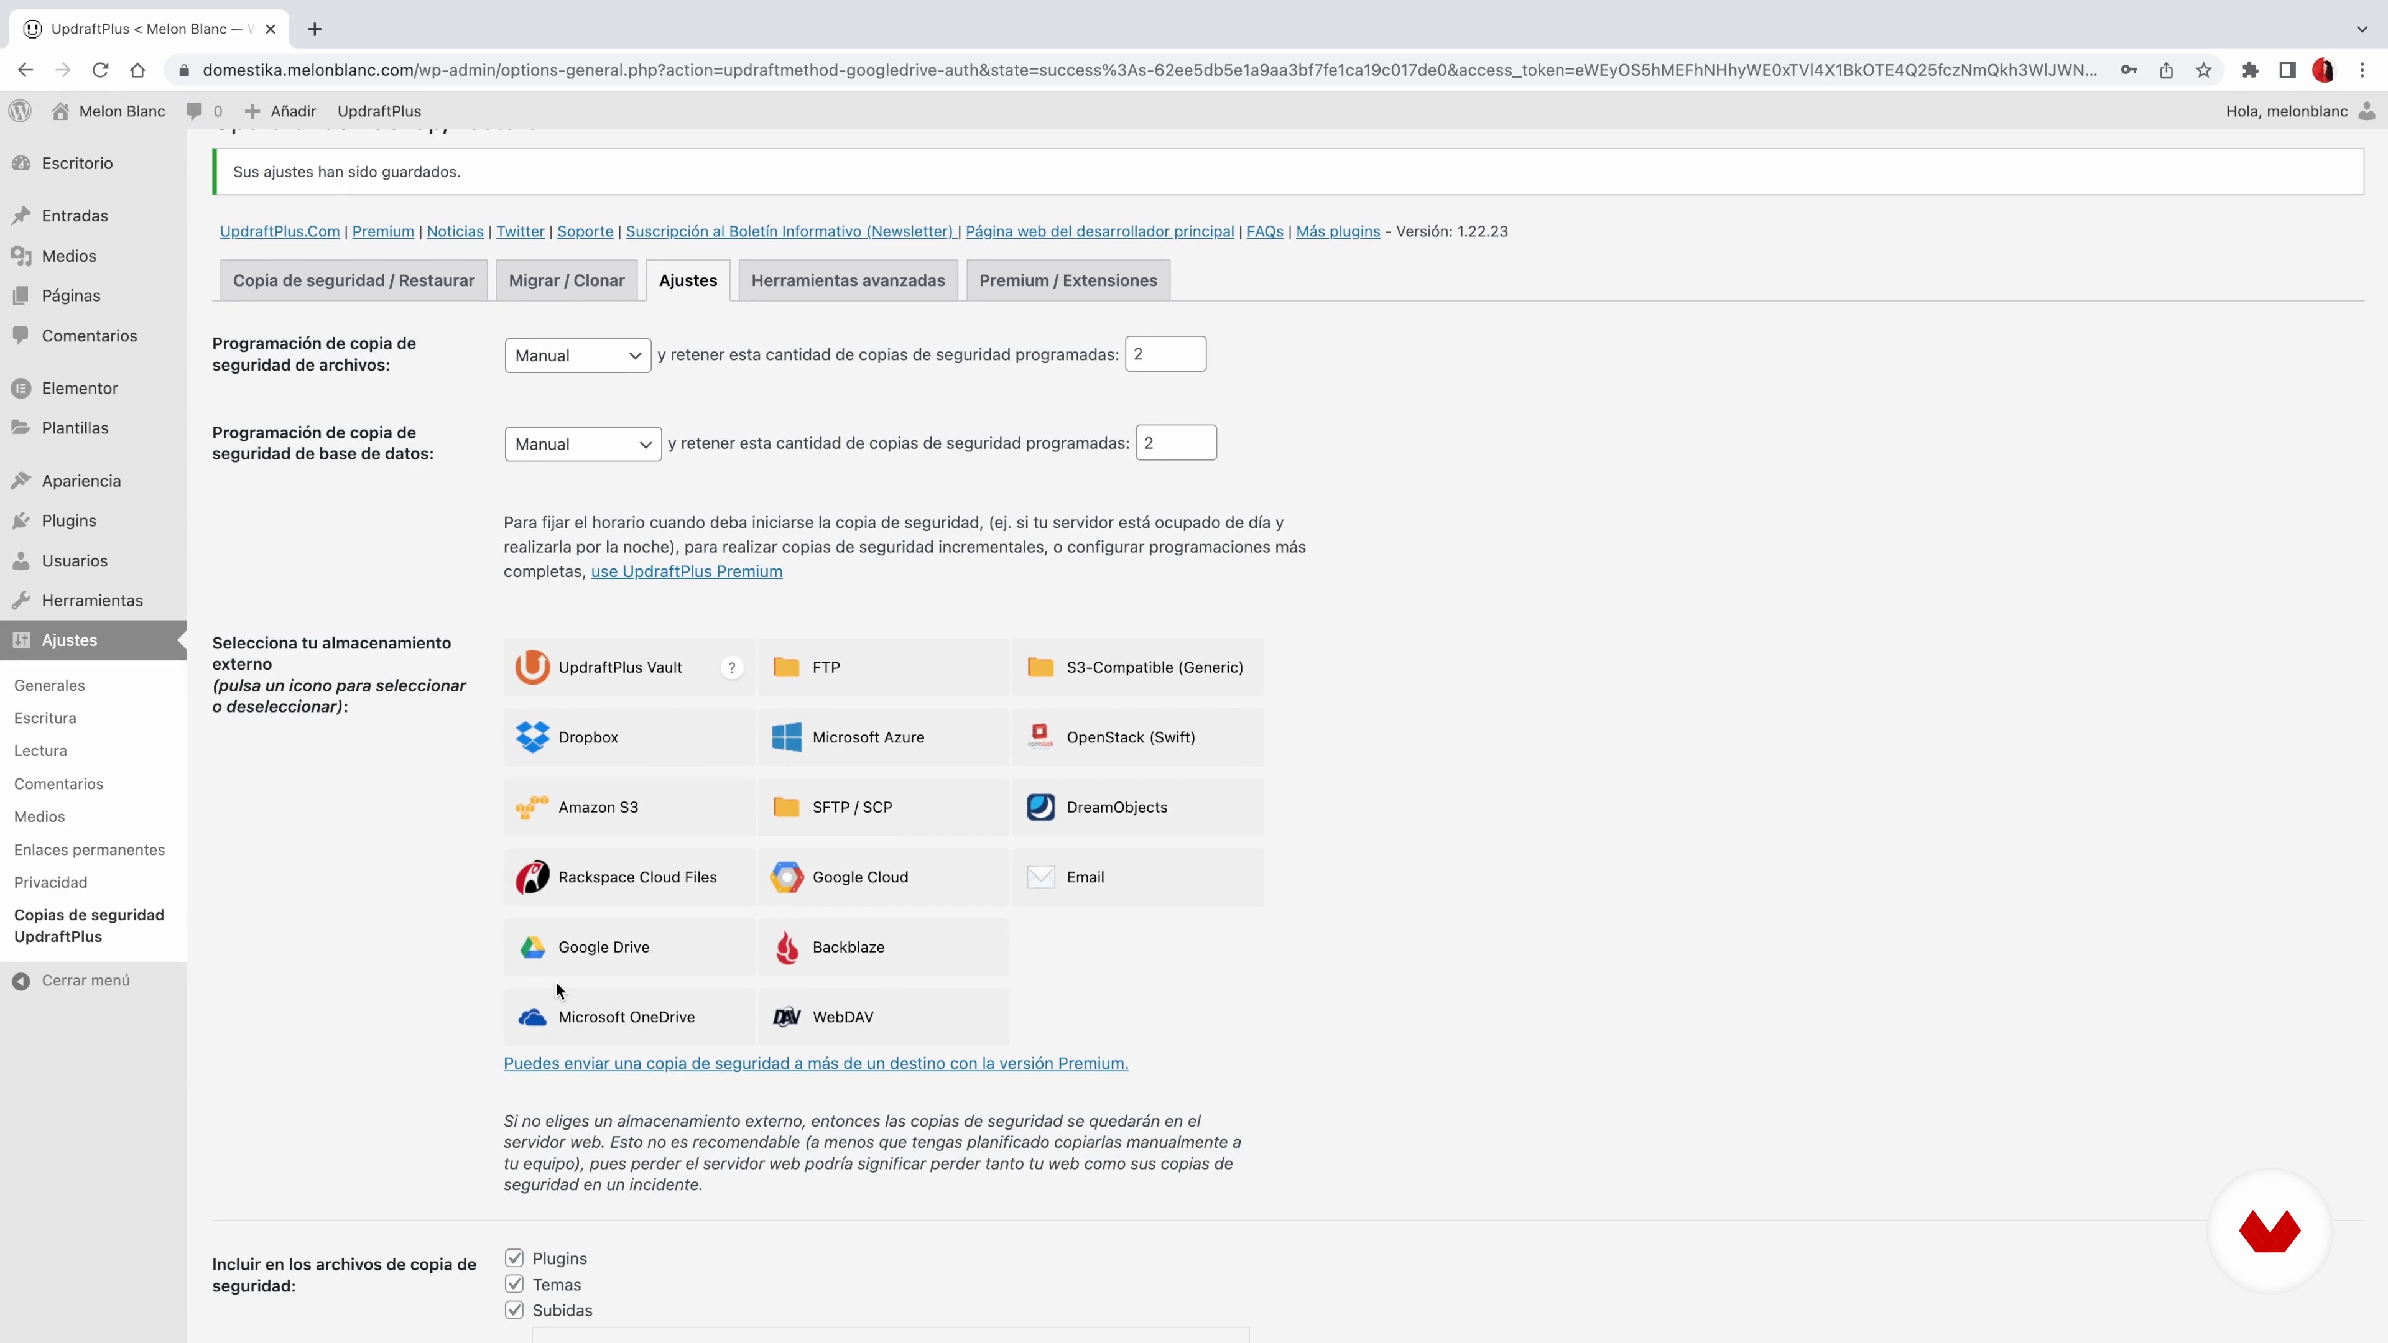Select DreamObjects storage option
This screenshot has width=2388, height=1343.
point(1137,807)
